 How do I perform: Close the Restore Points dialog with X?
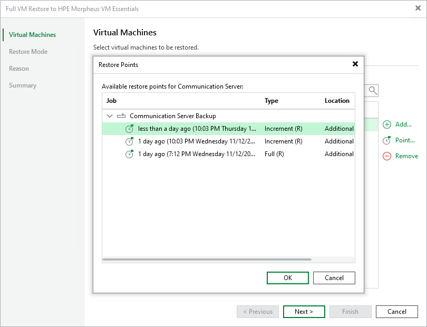click(x=355, y=64)
